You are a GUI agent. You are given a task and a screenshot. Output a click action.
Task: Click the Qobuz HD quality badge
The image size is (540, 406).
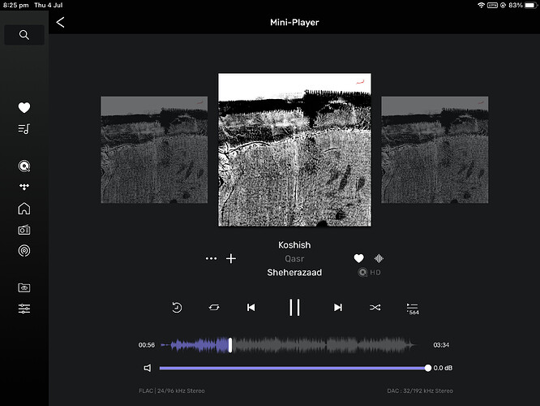[x=369, y=273]
